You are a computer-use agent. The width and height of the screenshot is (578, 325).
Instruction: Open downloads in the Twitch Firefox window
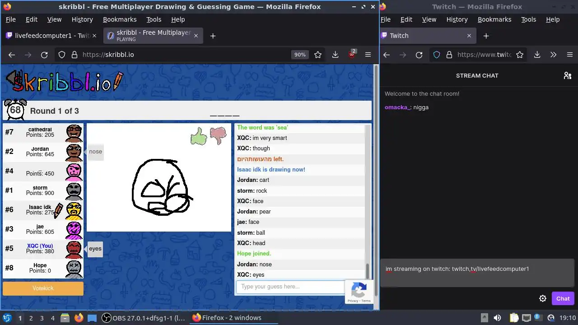click(537, 55)
